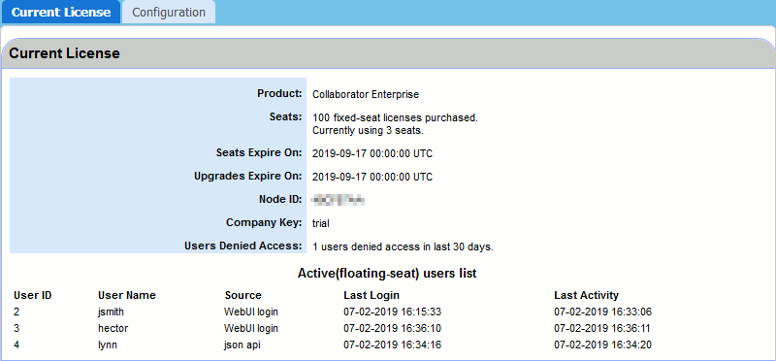776x361 pixels.
Task: Click the 'User ID' column header
Action: [33, 296]
